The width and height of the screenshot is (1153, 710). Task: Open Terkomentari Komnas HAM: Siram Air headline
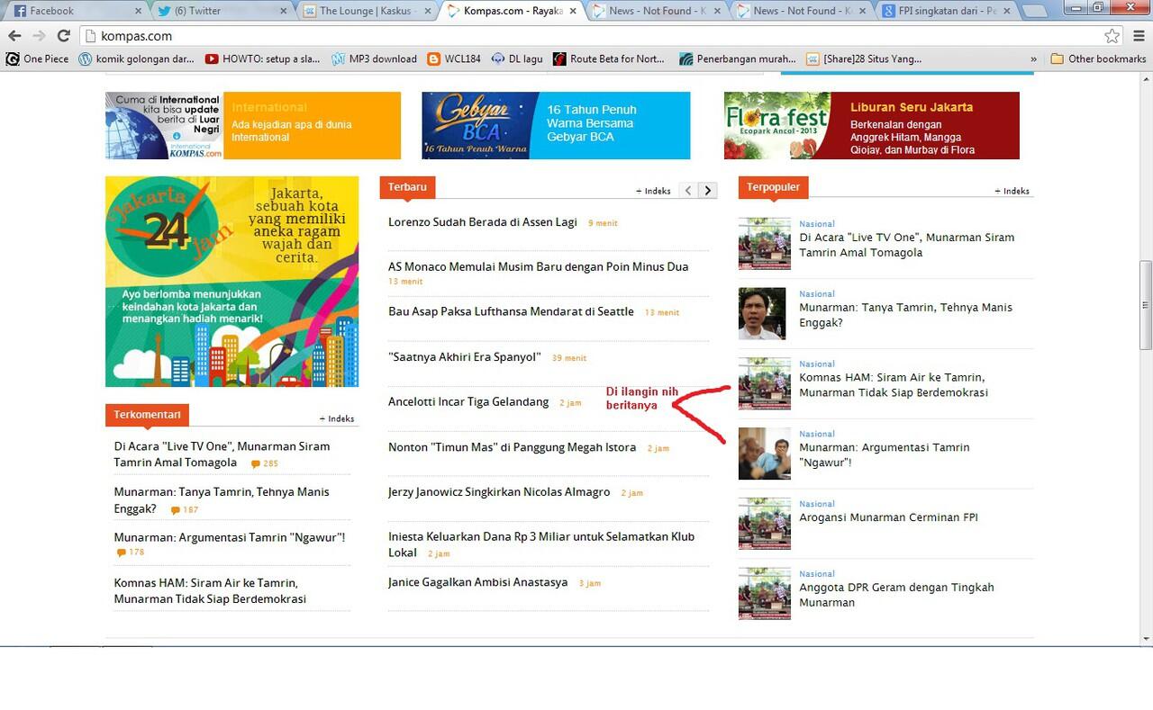(x=210, y=591)
